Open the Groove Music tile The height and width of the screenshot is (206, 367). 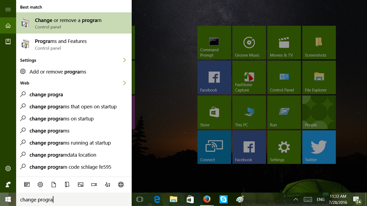249,42
